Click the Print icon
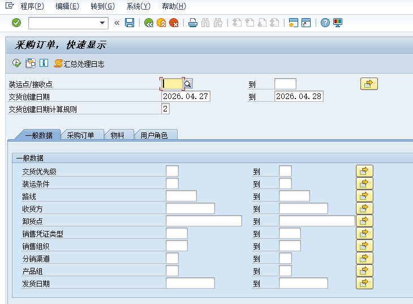Image resolution: width=413 pixels, height=304 pixels. pos(193,23)
